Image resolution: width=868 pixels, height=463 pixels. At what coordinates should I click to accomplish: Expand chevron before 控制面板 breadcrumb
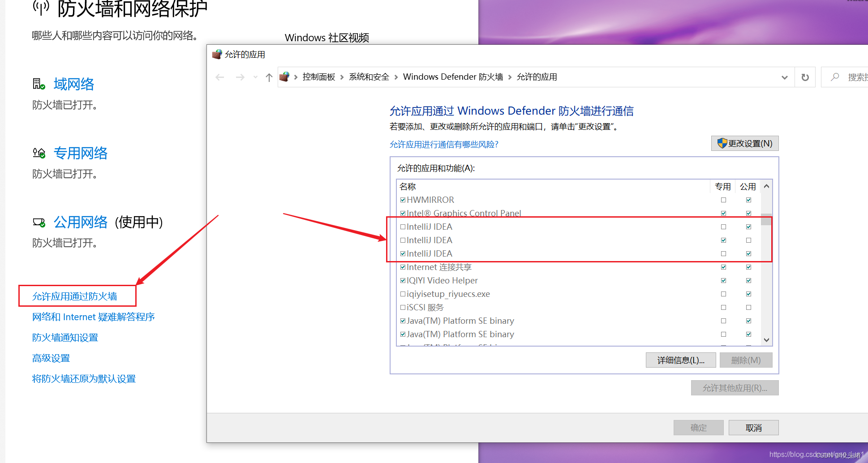(296, 77)
